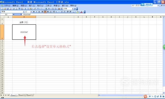The width and height of the screenshot is (165, 99).
Task: Expand the Fill Color dropdown arrow
Action: (79, 12)
